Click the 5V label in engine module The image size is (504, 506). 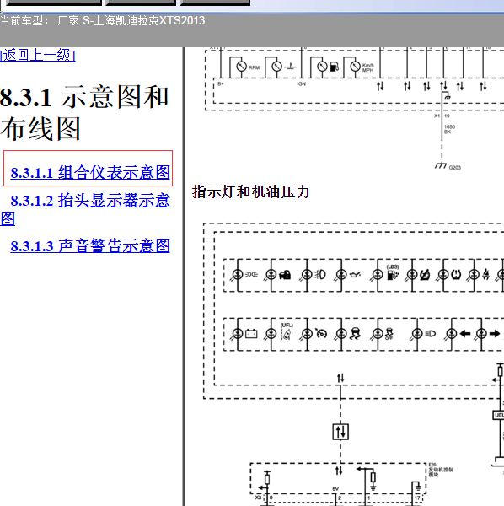click(335, 489)
